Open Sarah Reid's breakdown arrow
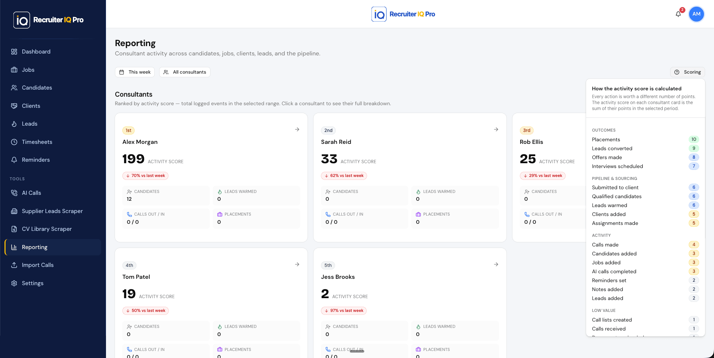714x358 pixels. pyautogui.click(x=496, y=129)
